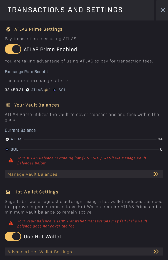Select the SOL coin icon under Current Balance
The height and width of the screenshot is (260, 168).
(x=7, y=149)
